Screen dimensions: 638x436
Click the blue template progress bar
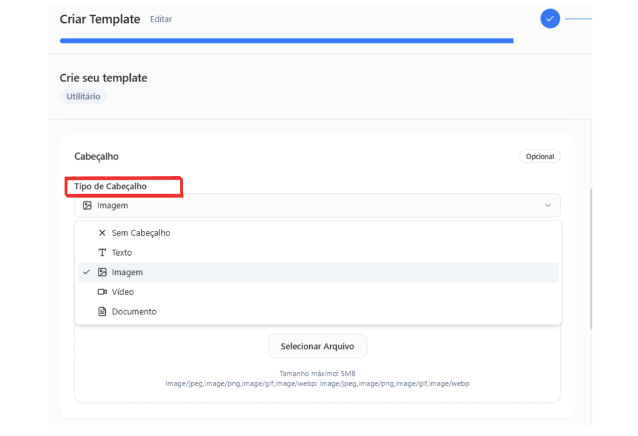(x=286, y=41)
